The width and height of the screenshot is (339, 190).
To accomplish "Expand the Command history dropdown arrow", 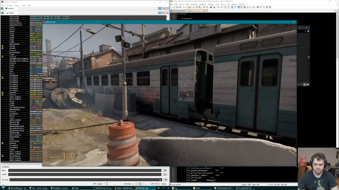I will (x=161, y=179).
